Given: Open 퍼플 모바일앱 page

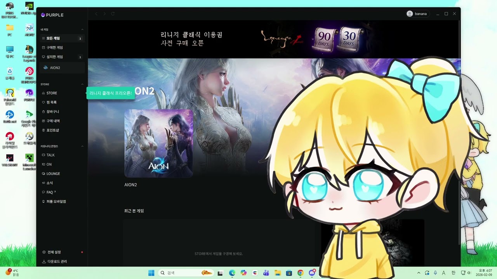Looking at the screenshot, I should tap(62, 201).
